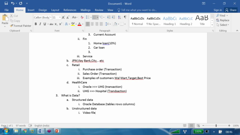This screenshot has height=135, width=240.
Task: Toggle Italic formatting
Action: (40, 24)
